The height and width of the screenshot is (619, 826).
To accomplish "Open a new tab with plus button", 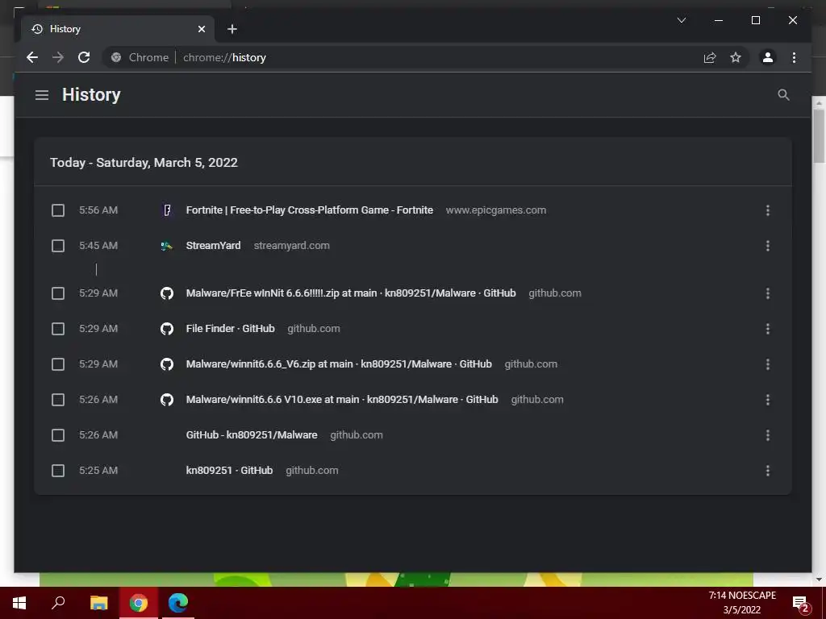I will point(232,29).
